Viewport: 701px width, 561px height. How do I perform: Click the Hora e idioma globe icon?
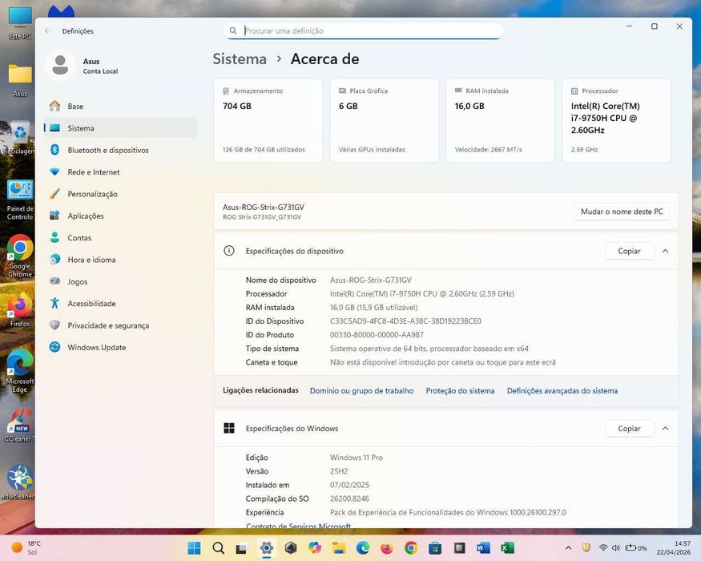click(x=55, y=260)
